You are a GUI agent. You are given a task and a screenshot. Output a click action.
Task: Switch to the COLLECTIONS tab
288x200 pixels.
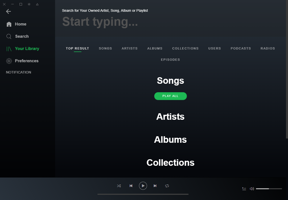185,48
